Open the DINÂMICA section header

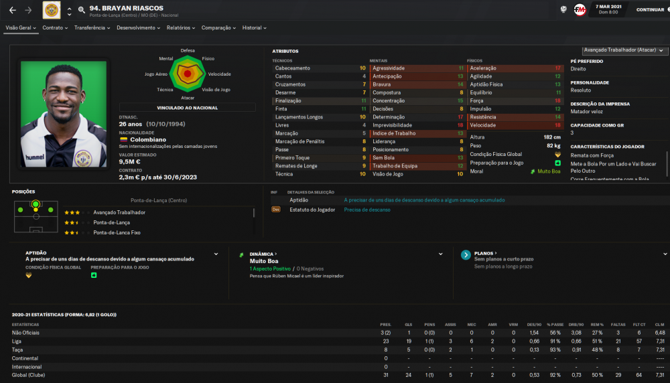click(x=263, y=254)
